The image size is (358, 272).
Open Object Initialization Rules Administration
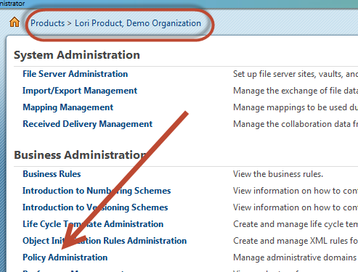point(105,241)
